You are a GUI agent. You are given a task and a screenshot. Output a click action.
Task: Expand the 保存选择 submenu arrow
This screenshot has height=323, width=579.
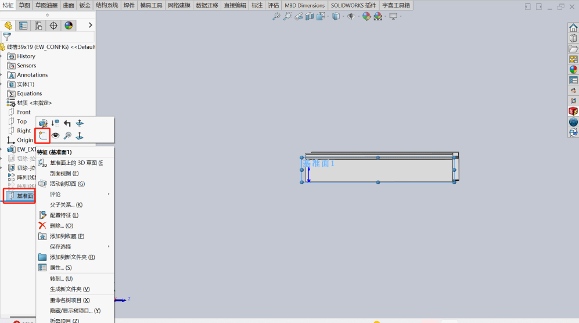(x=109, y=246)
